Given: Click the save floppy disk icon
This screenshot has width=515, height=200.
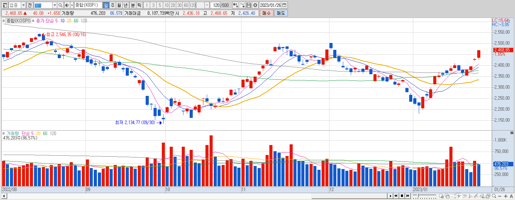Looking at the screenshot, I should (x=249, y=5).
